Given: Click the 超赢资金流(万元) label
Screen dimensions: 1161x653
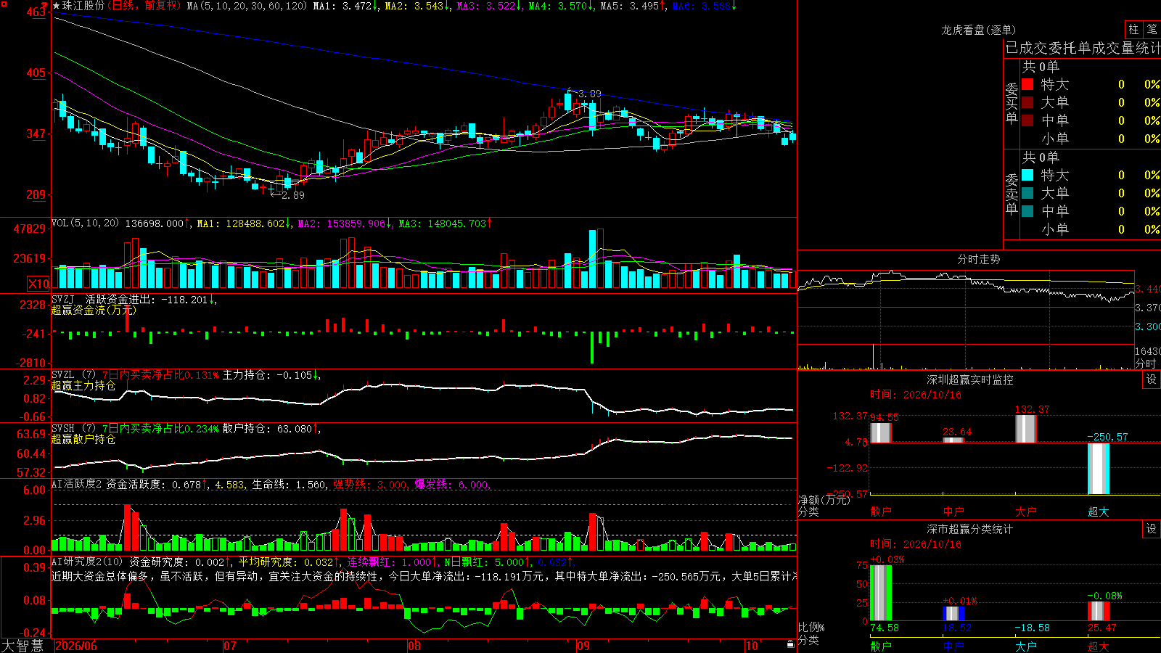Looking at the screenshot, I should (x=94, y=310).
